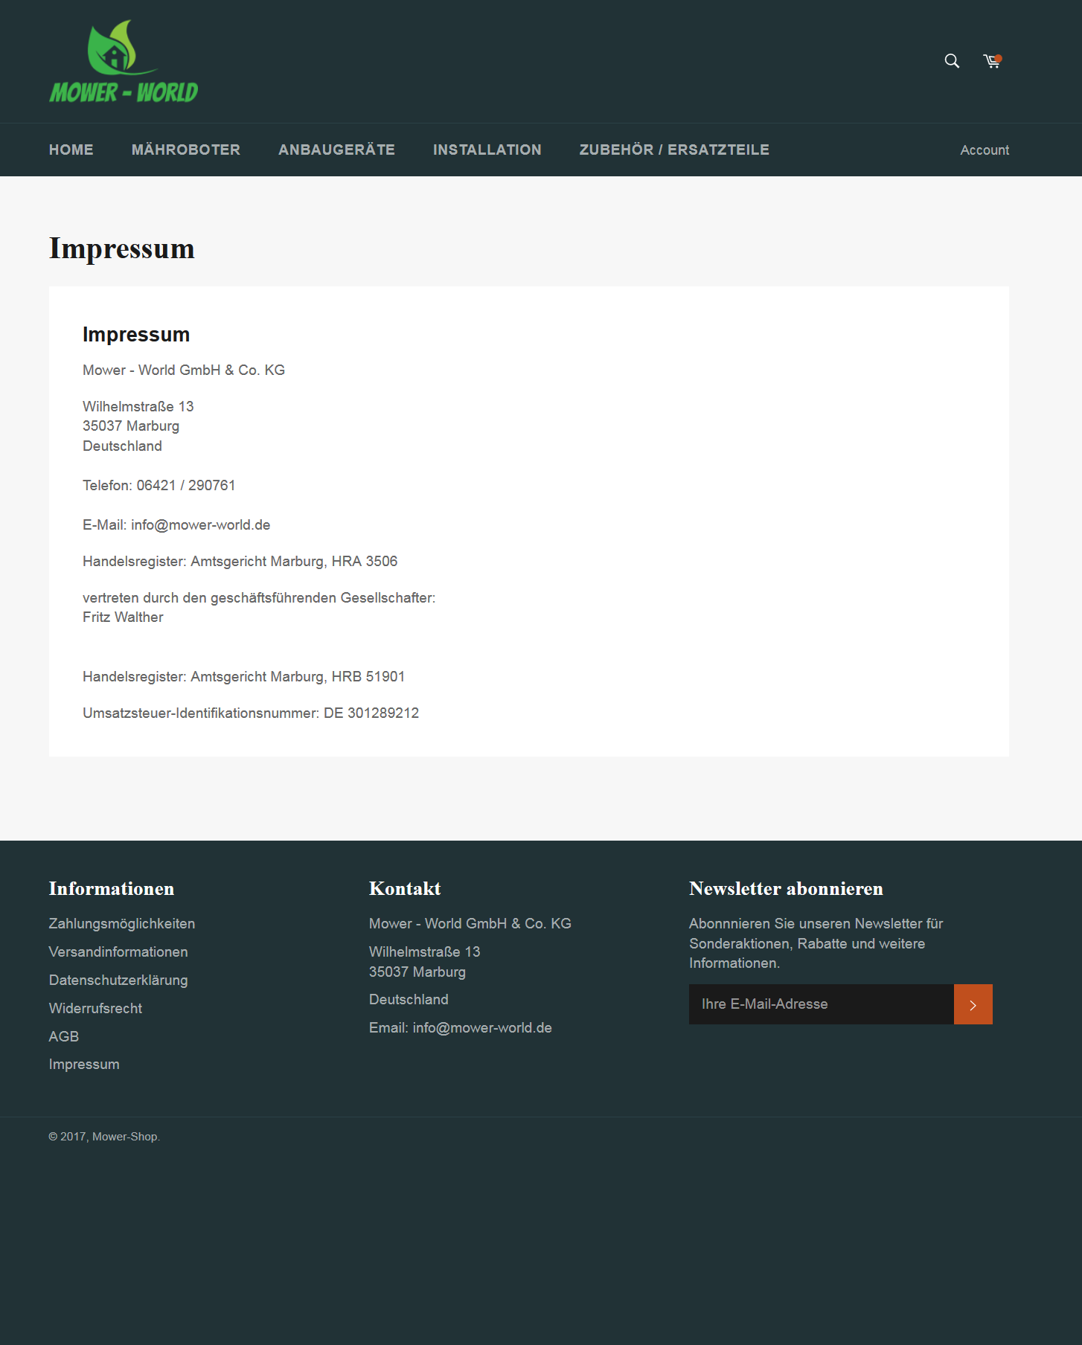Focus the Ihre E-Mail-Adresse field
The width and height of the screenshot is (1082, 1345).
[822, 1004]
